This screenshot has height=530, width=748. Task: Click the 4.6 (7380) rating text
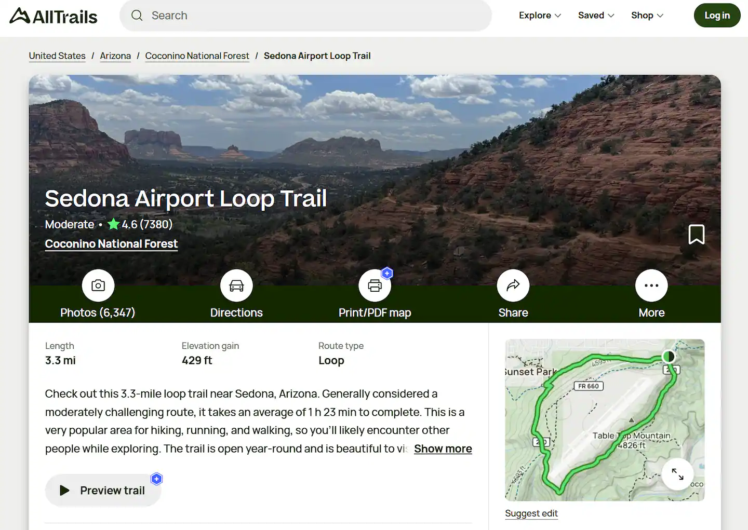(x=147, y=224)
